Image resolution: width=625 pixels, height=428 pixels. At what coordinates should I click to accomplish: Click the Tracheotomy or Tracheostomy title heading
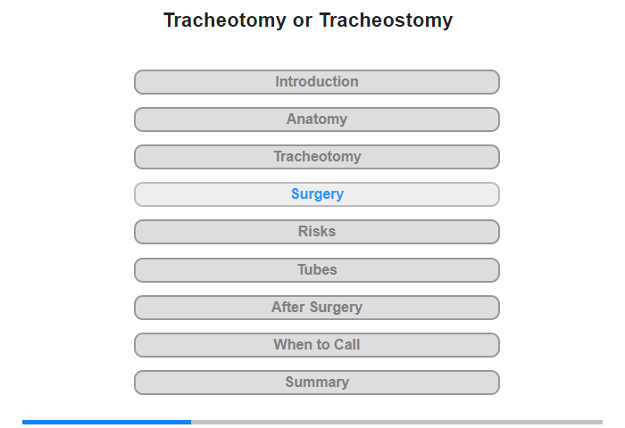coord(308,21)
